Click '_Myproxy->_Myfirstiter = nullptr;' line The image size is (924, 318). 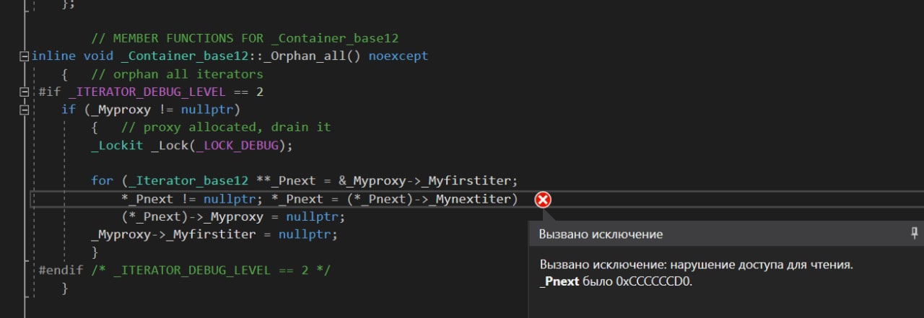pyautogui.click(x=214, y=234)
